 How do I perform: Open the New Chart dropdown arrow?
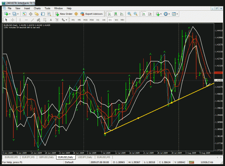tap(10, 14)
